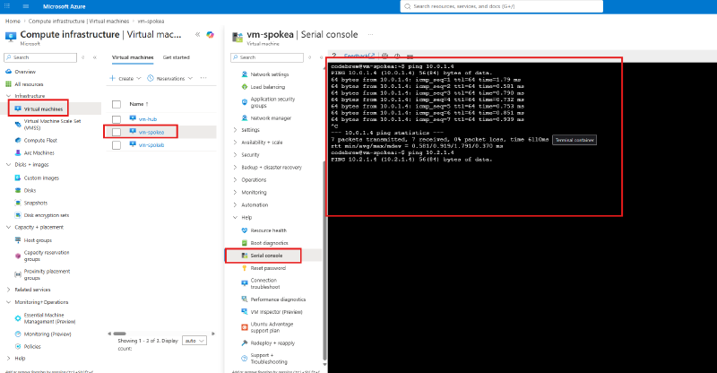This screenshot has width=717, height=373.
Task: Expand the Backup + disaster recovery group
Action: [236, 168]
